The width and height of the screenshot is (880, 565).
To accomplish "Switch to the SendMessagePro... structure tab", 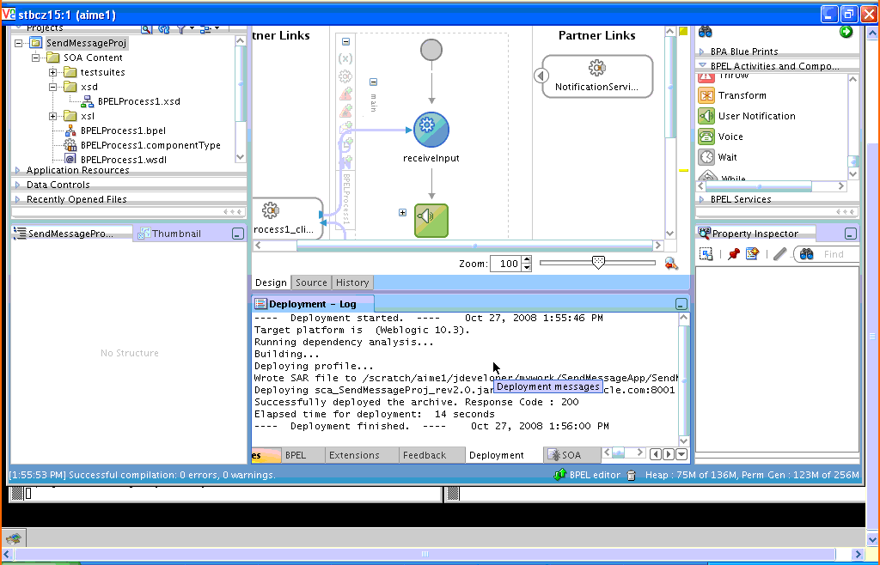I will pos(70,234).
